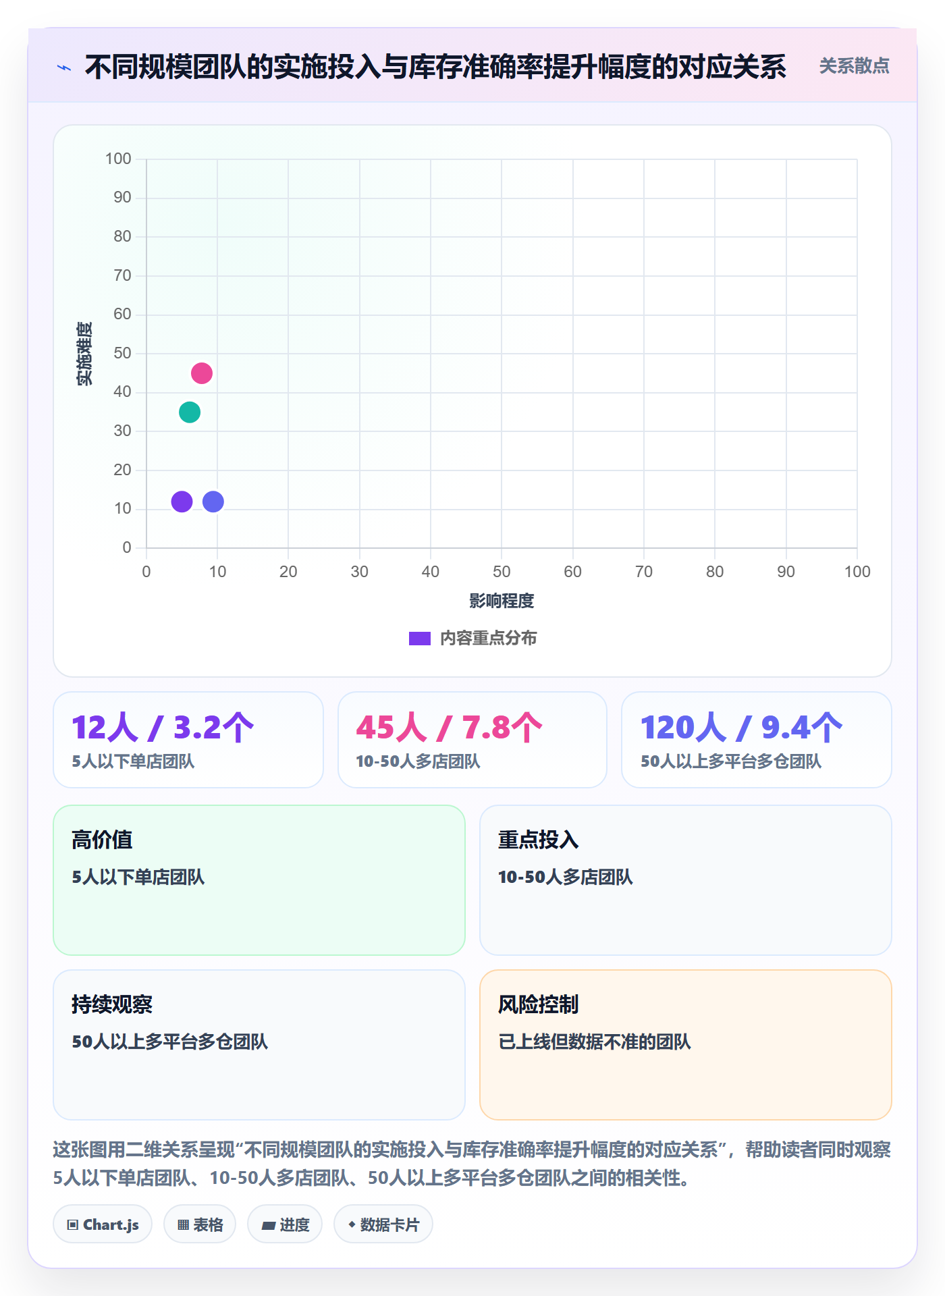
Task: Click the 进度 tag chip
Action: tap(285, 1224)
